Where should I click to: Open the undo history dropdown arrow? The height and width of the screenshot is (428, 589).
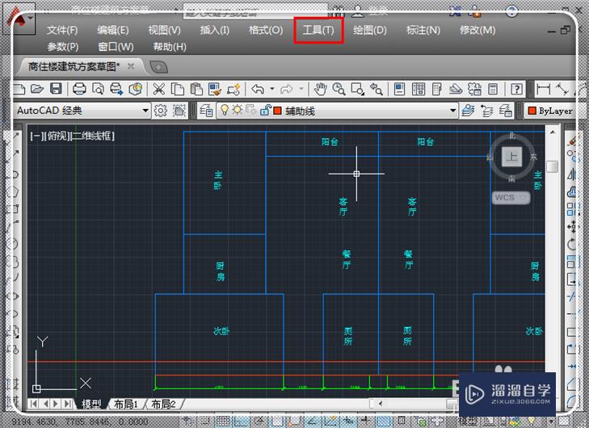271,89
